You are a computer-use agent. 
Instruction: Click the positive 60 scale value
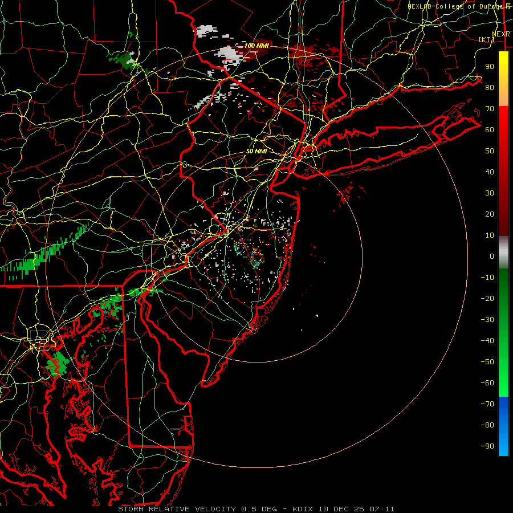click(x=490, y=129)
